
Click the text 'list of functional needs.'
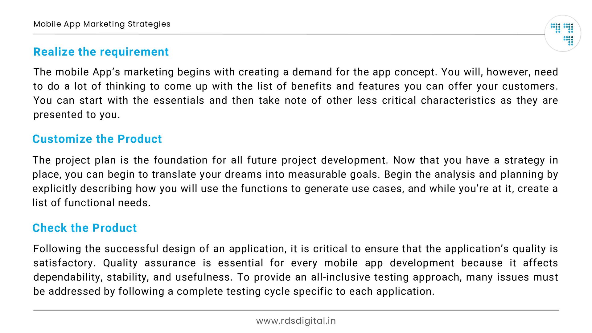(92, 203)
